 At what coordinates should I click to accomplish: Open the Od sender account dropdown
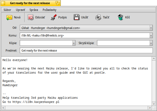coord(86,28)
